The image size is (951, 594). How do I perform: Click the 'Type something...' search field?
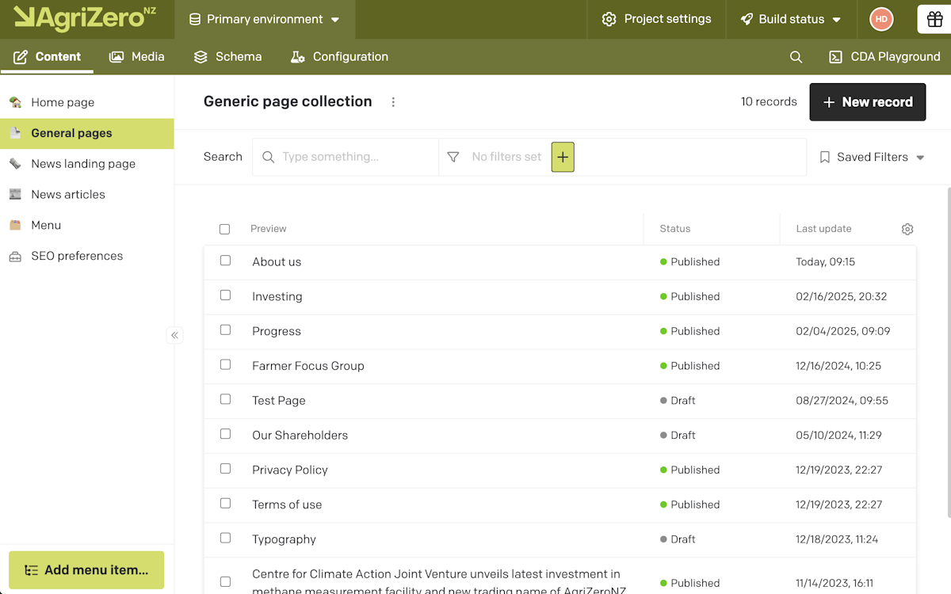click(346, 157)
